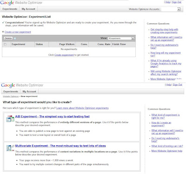Click the 'No experiments' table message
186x174 pixels.
[69, 49]
